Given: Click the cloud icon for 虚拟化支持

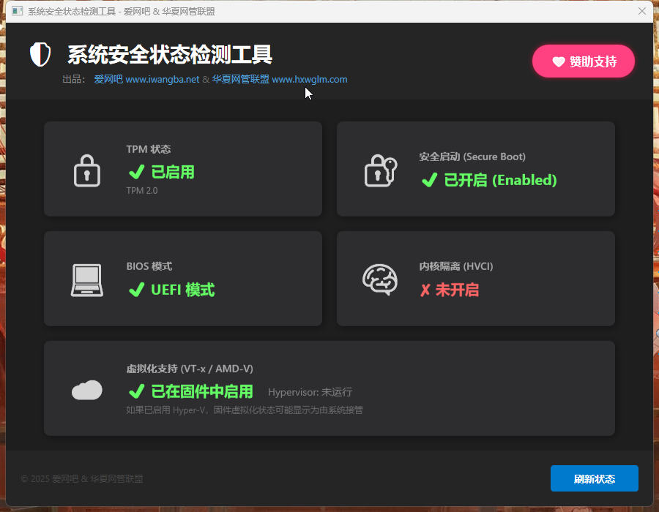Looking at the screenshot, I should pos(87,390).
